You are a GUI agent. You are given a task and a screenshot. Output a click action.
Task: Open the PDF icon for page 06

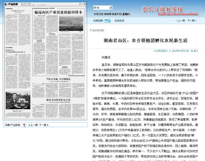coord(24,125)
